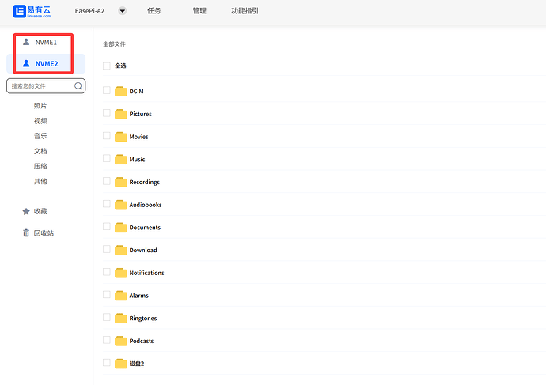Open the 功能指引 guide menu

tap(244, 11)
